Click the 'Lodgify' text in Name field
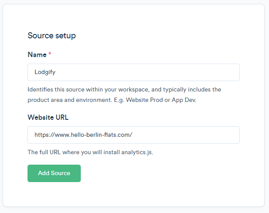The height and width of the screenshot is (213, 269). (x=45, y=72)
